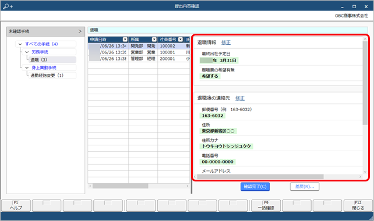The height and width of the screenshot is (221, 374).
Task: Click the 所属 column header
Action: pyautogui.click(x=143, y=40)
